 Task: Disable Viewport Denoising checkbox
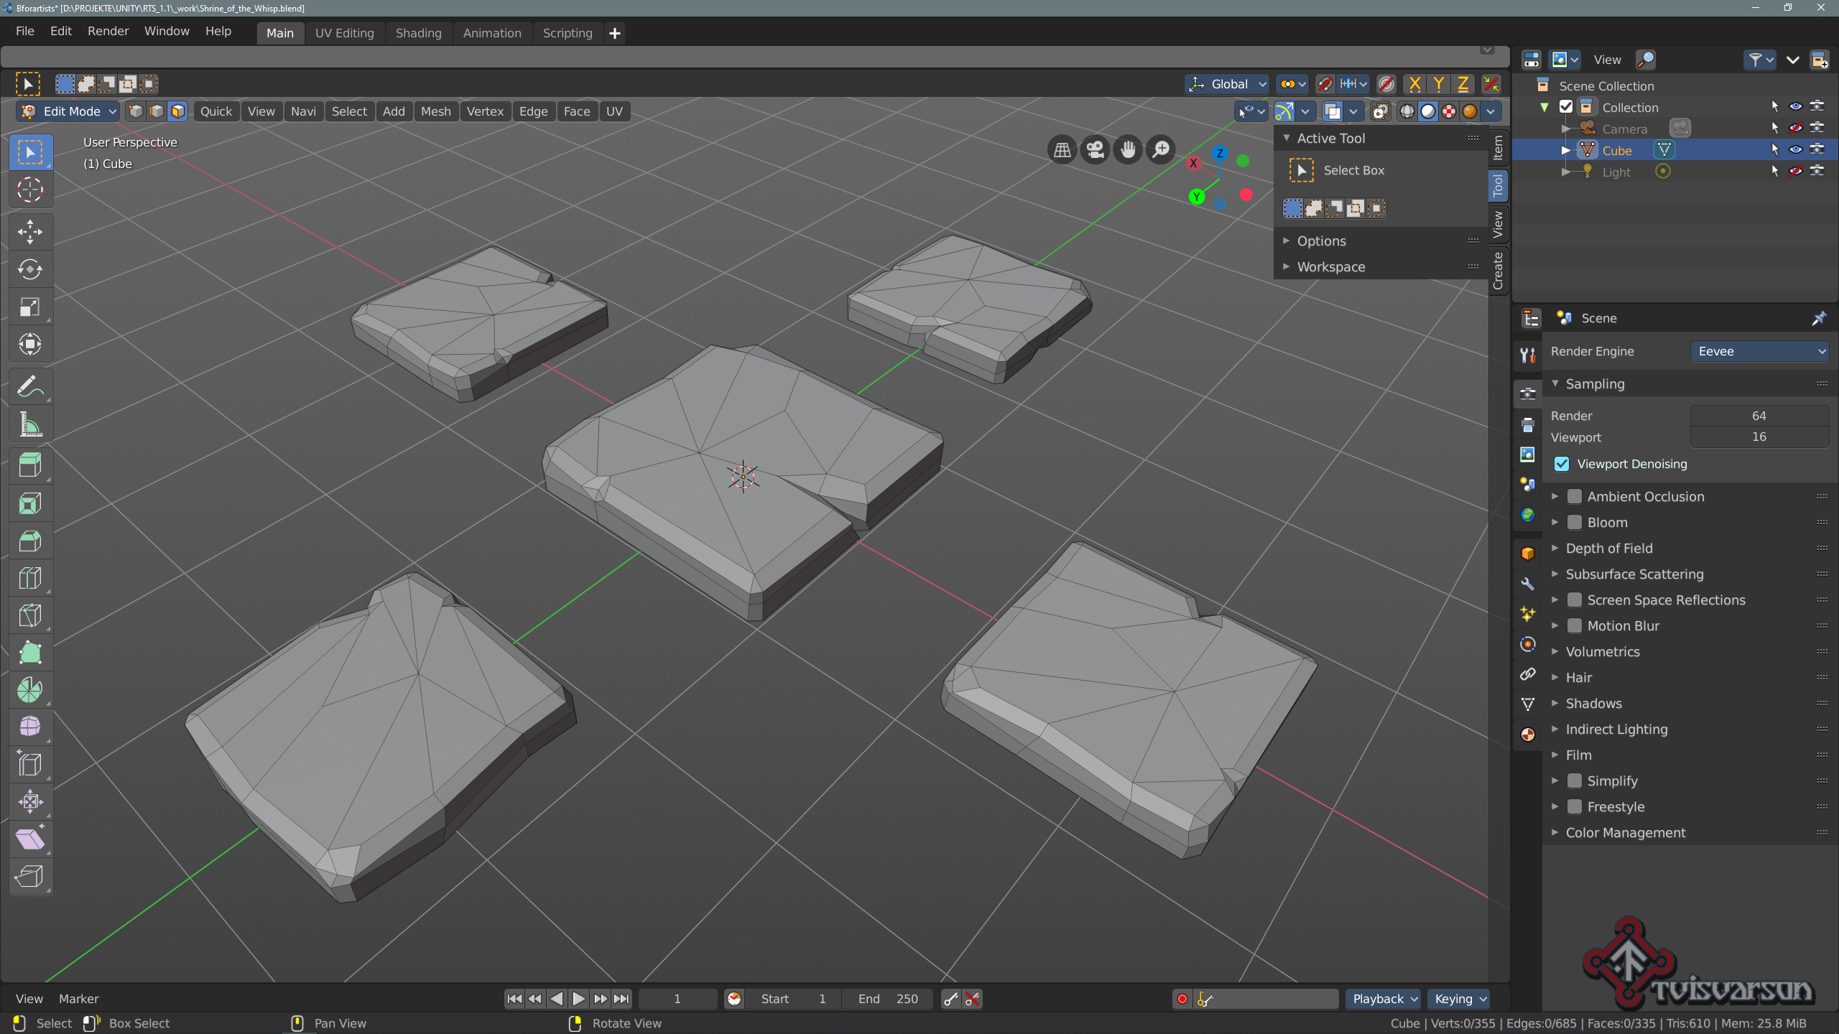point(1562,464)
